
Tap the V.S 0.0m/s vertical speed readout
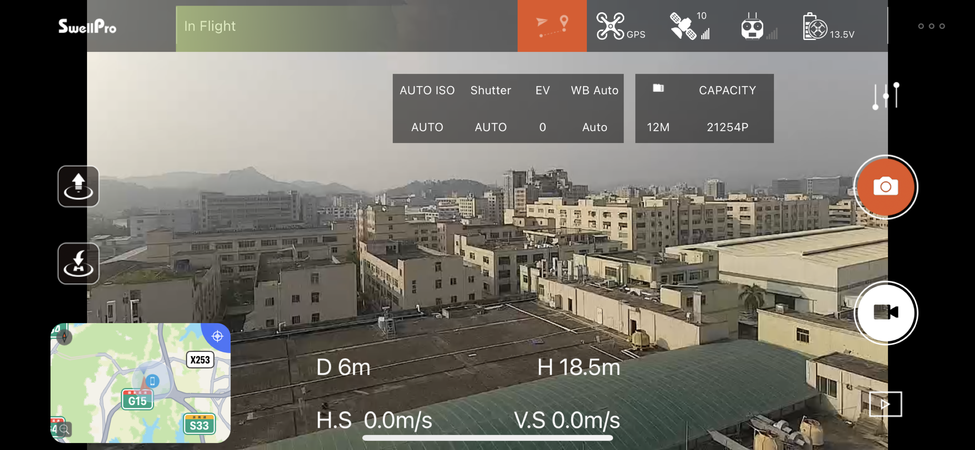[566, 420]
